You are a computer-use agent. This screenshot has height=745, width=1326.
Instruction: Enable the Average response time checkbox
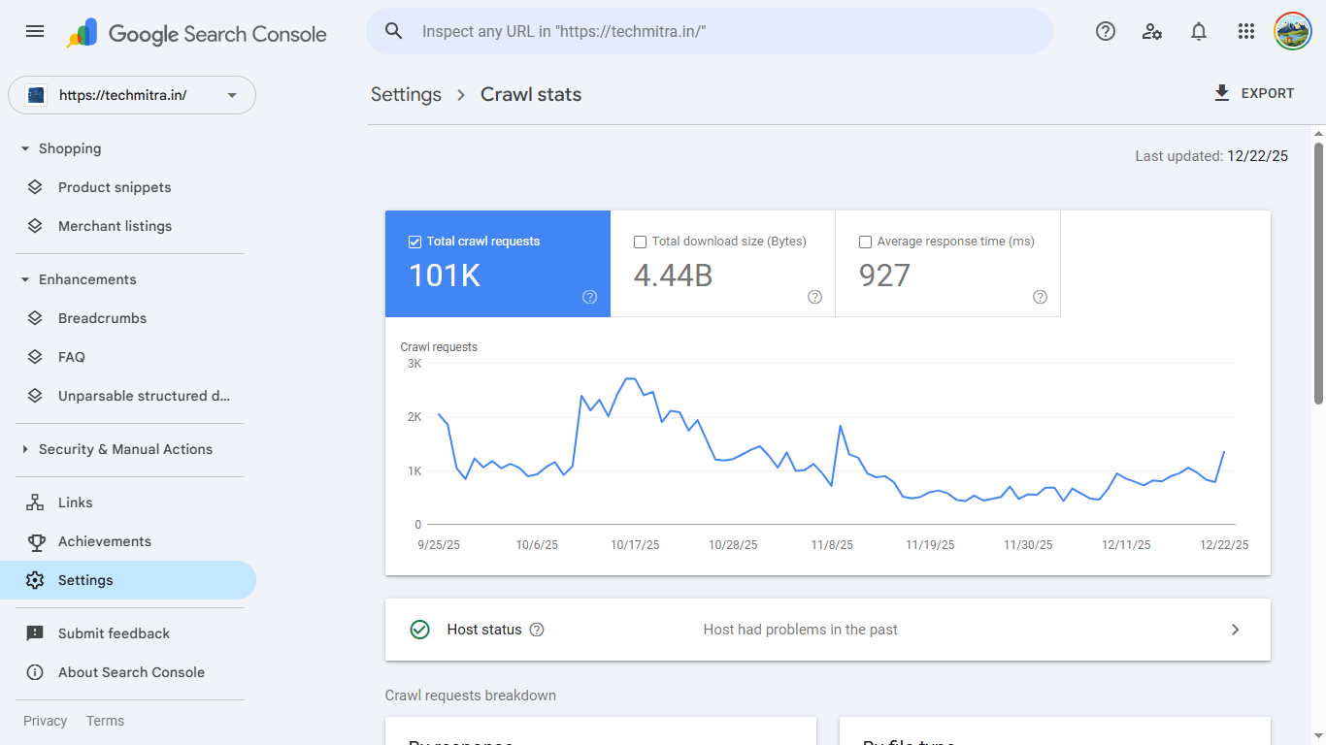pos(865,242)
